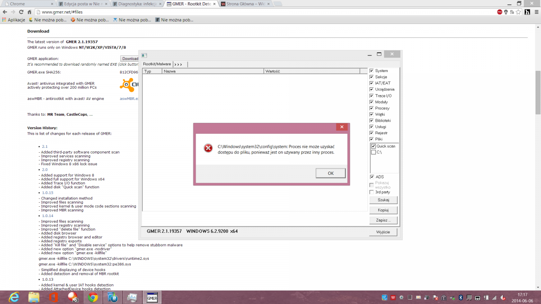Click OK in the error dialog
This screenshot has width=541, height=304.
click(x=330, y=173)
